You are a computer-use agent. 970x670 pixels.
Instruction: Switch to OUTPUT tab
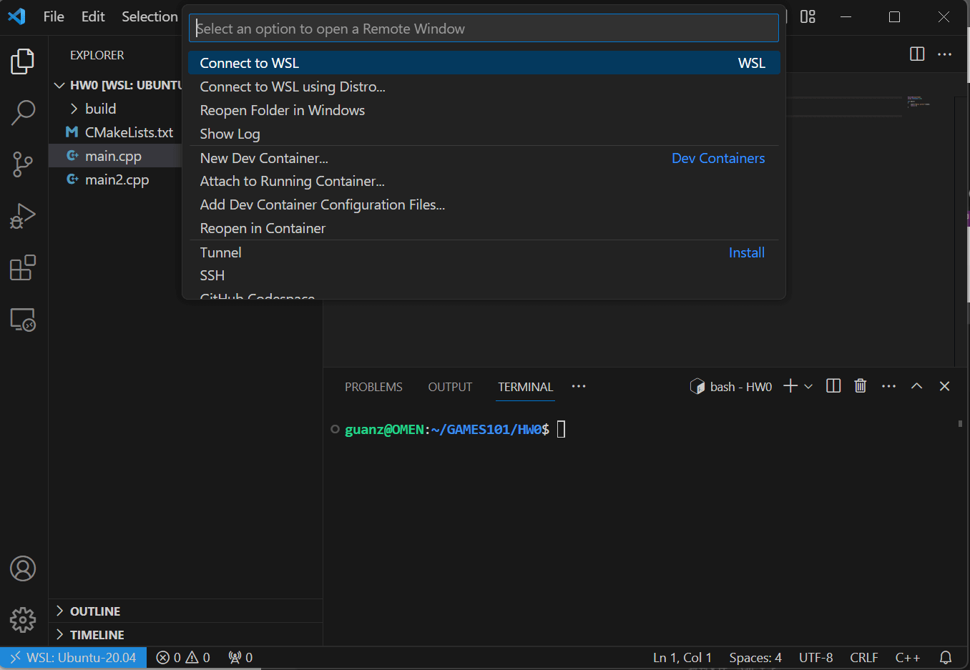[450, 387]
